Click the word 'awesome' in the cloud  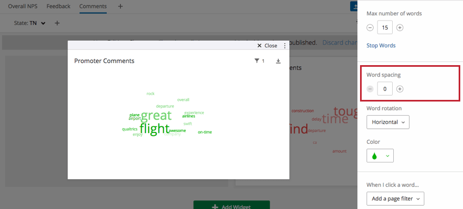click(177, 130)
